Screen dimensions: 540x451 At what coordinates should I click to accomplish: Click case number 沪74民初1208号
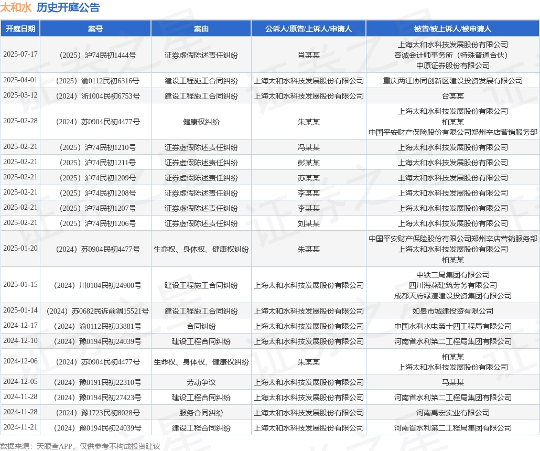(98, 193)
